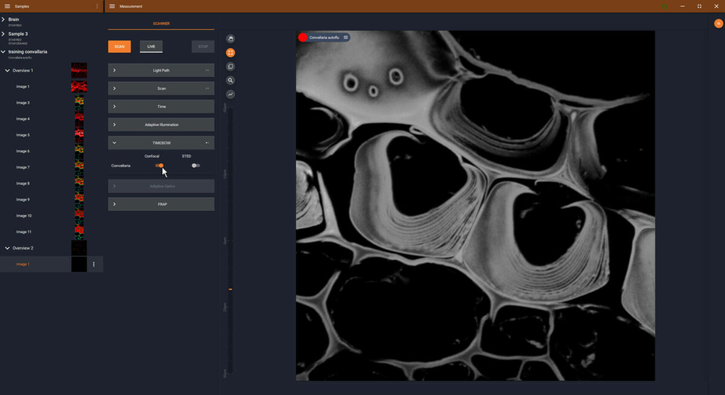Open the Convallaria autoflu channel menu icon
The image size is (725, 395).
pyautogui.click(x=346, y=37)
